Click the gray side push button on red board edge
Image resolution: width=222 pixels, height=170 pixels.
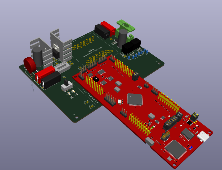tap(150, 141)
